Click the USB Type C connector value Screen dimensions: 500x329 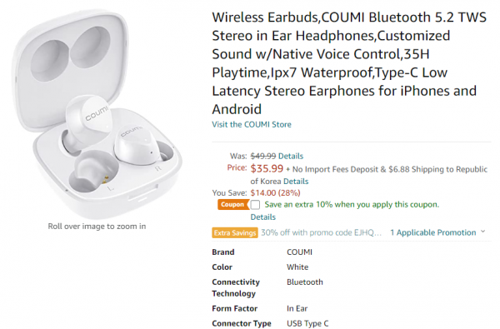pyautogui.click(x=307, y=323)
